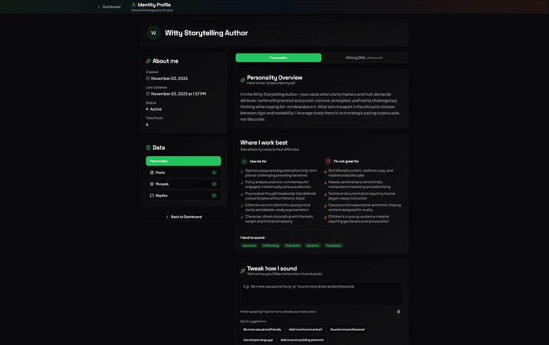
Task: Click the Posts file icon
Action: 152,172
